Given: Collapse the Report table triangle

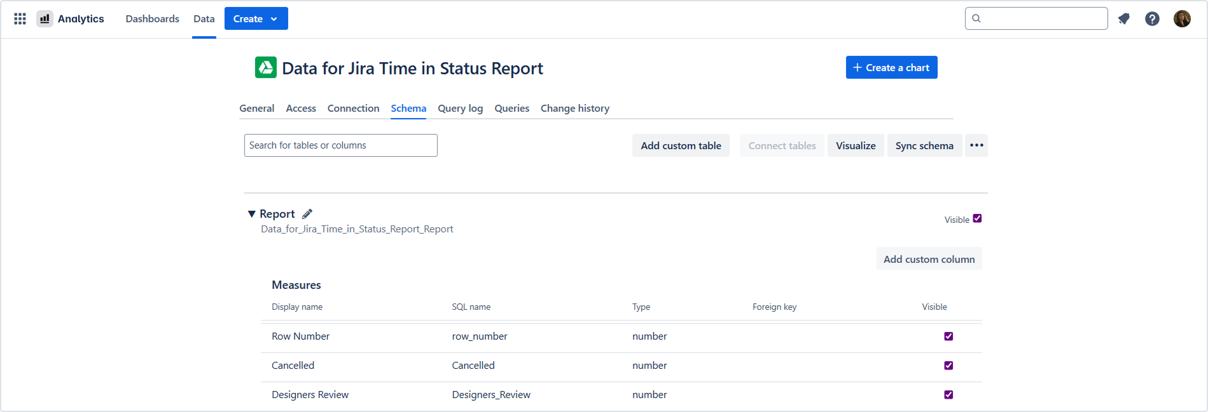Looking at the screenshot, I should (x=252, y=214).
